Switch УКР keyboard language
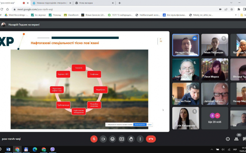Screen dimensions: 246x153 (235, 150)
